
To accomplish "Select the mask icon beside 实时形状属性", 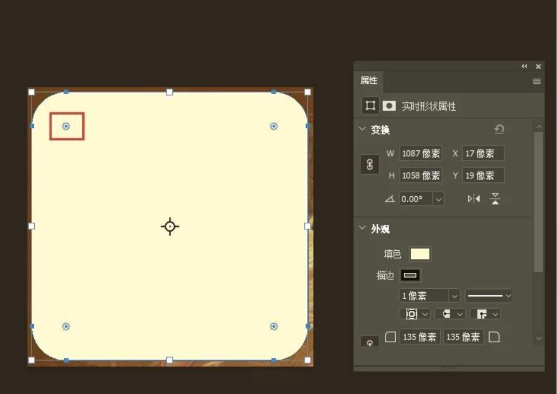I will (x=389, y=106).
